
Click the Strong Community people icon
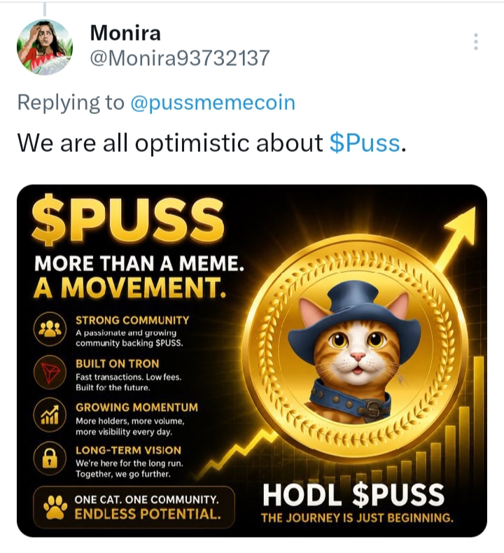click(50, 329)
